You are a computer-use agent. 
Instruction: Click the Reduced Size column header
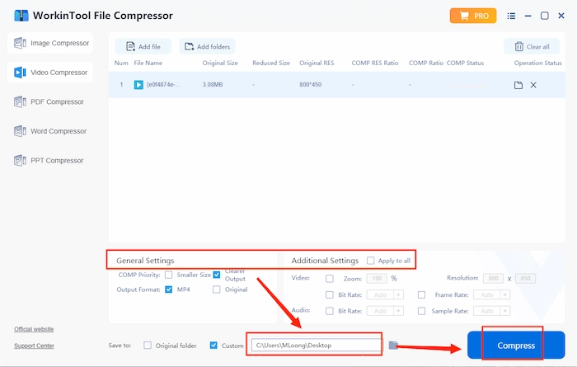pyautogui.click(x=271, y=63)
